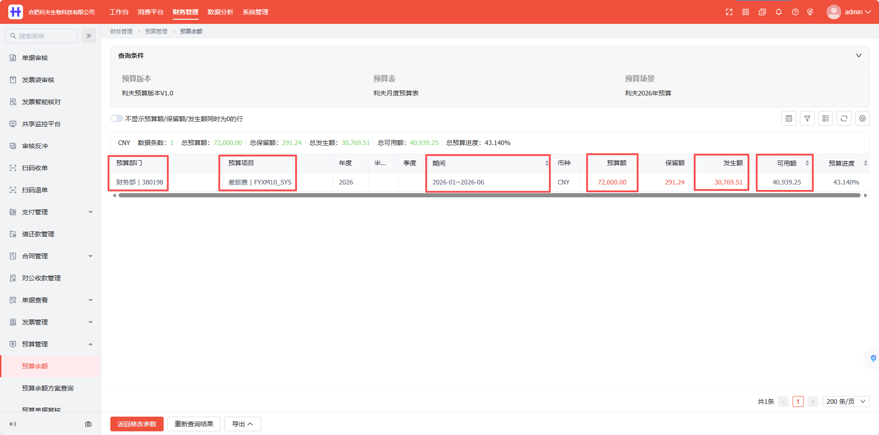
Task: Click the screenshot camera icon in sidebar
Action: point(88,424)
